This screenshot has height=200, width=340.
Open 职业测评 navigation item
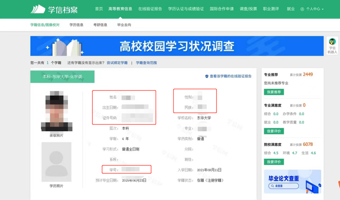[x=271, y=9]
